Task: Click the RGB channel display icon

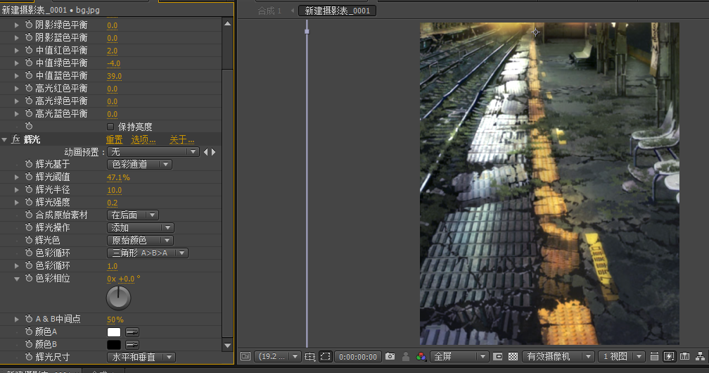Action: click(421, 357)
